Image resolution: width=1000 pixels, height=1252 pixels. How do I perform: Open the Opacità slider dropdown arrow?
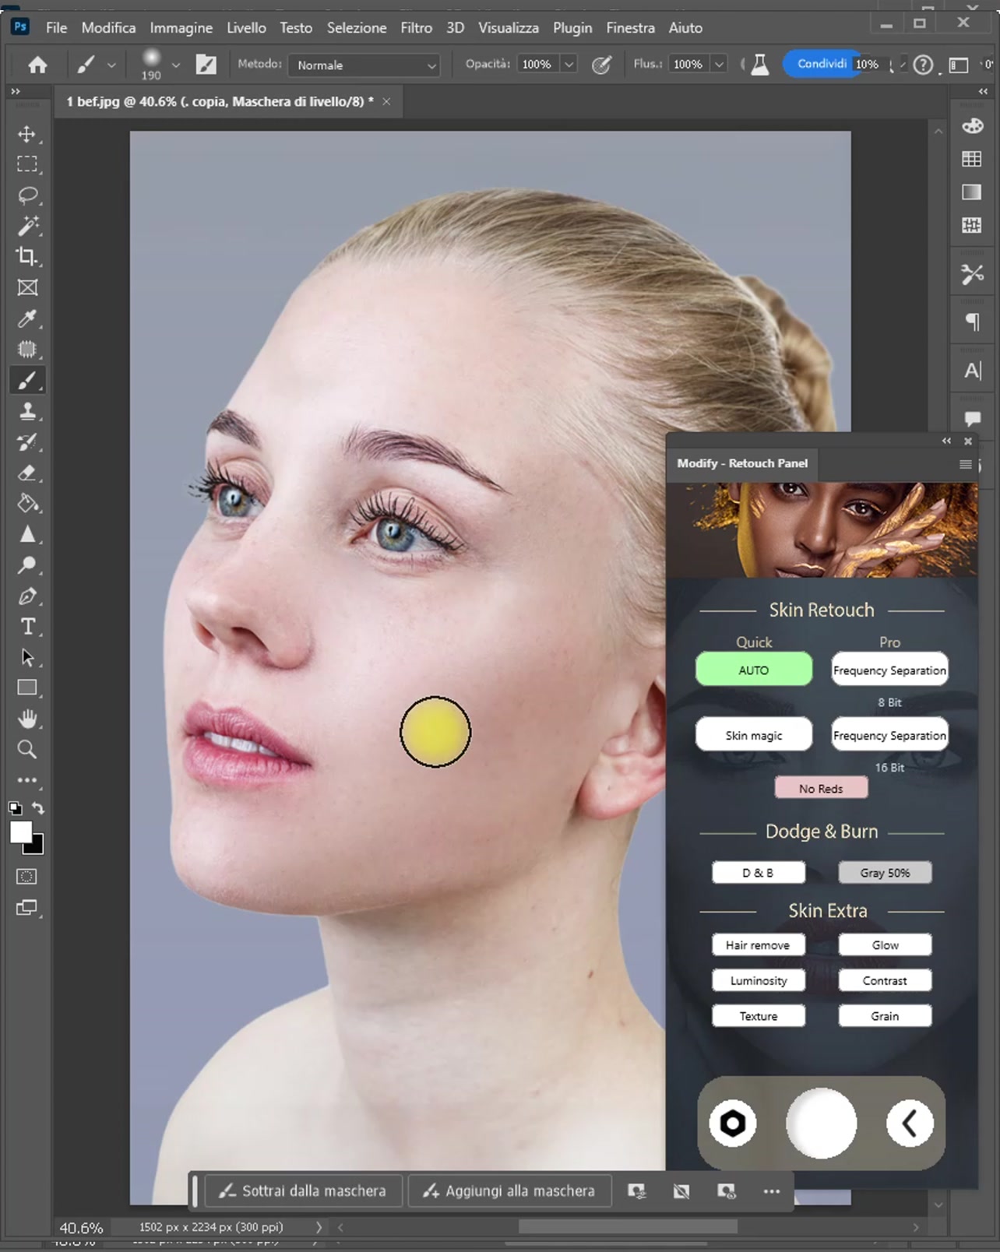click(569, 65)
